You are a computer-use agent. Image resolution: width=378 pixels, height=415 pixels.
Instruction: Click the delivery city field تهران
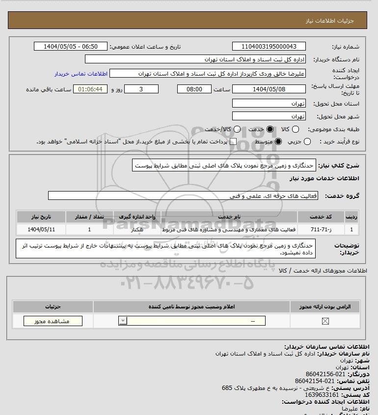coord(269,116)
